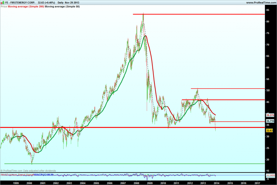Select the green support line near 18
277x185 pixels.
(x=135, y=164)
